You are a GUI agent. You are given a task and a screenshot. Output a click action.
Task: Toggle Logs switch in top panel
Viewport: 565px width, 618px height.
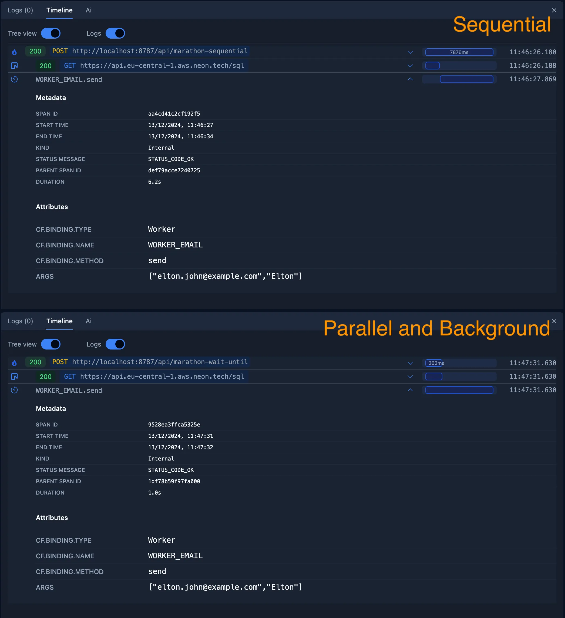pyautogui.click(x=115, y=33)
